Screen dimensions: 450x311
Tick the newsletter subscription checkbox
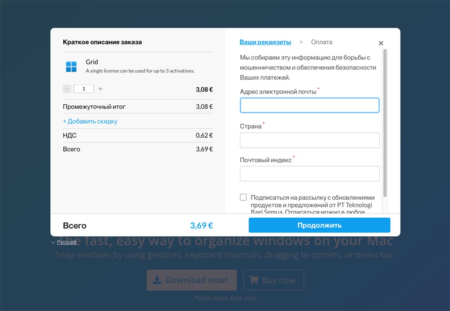click(x=244, y=197)
